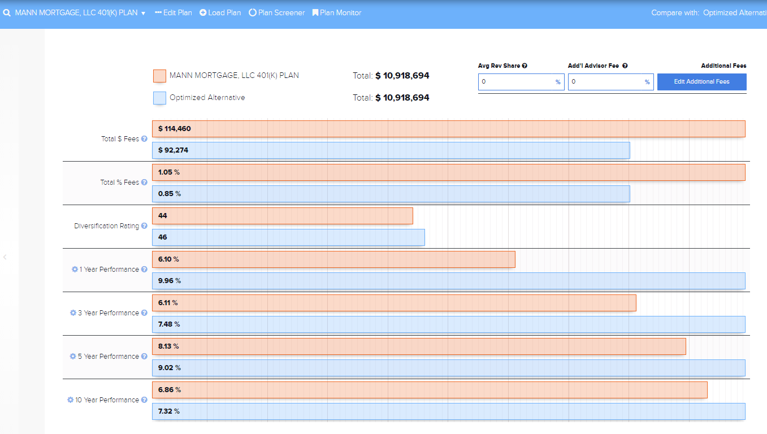Click the Total $ Fees help icon
Screen dimensions: 767x434
click(144, 139)
